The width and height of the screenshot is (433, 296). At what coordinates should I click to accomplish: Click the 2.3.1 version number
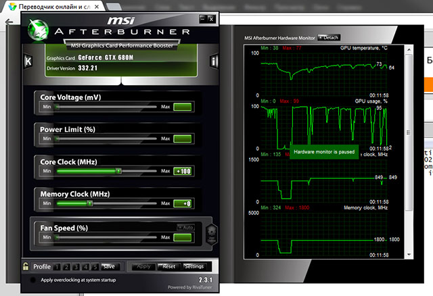click(206, 280)
